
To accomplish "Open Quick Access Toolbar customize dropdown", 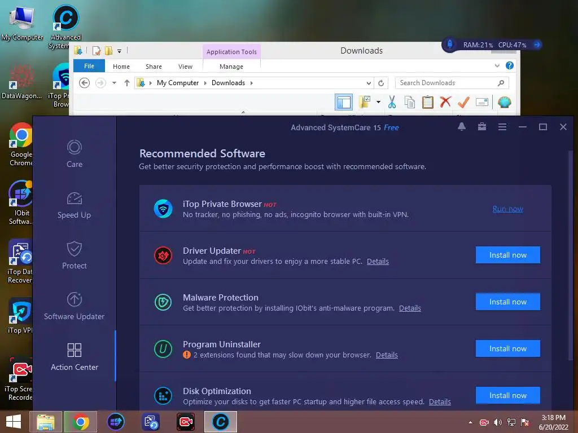I will pos(119,51).
